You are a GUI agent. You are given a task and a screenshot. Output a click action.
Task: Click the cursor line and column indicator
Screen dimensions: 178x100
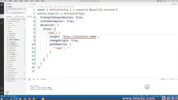[x=136, y=96]
